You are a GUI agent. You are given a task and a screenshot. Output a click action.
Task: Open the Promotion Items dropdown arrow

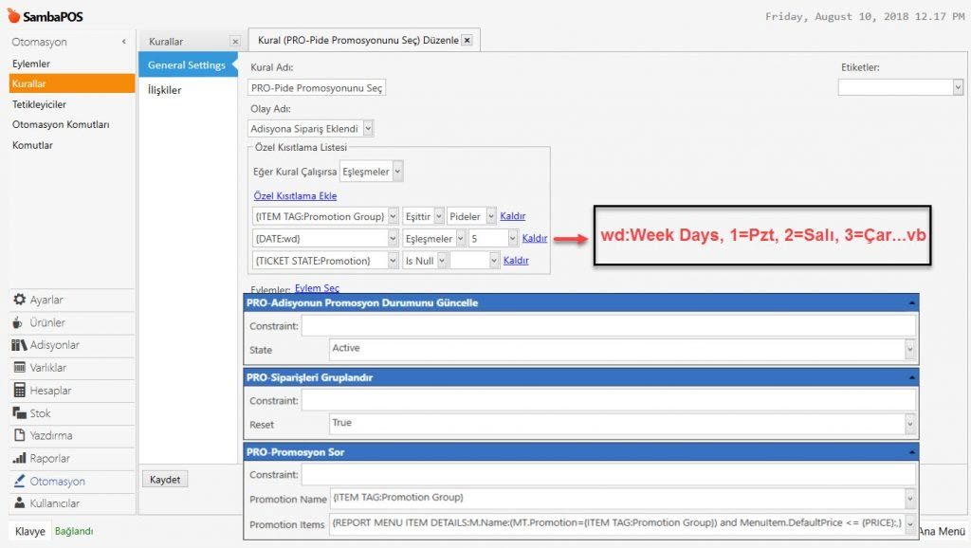coord(909,524)
